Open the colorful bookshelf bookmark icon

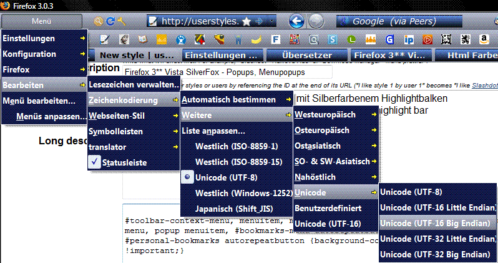(295, 39)
